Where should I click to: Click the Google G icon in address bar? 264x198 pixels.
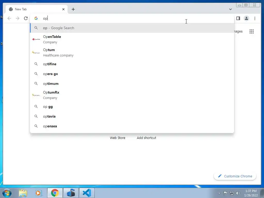point(36,18)
